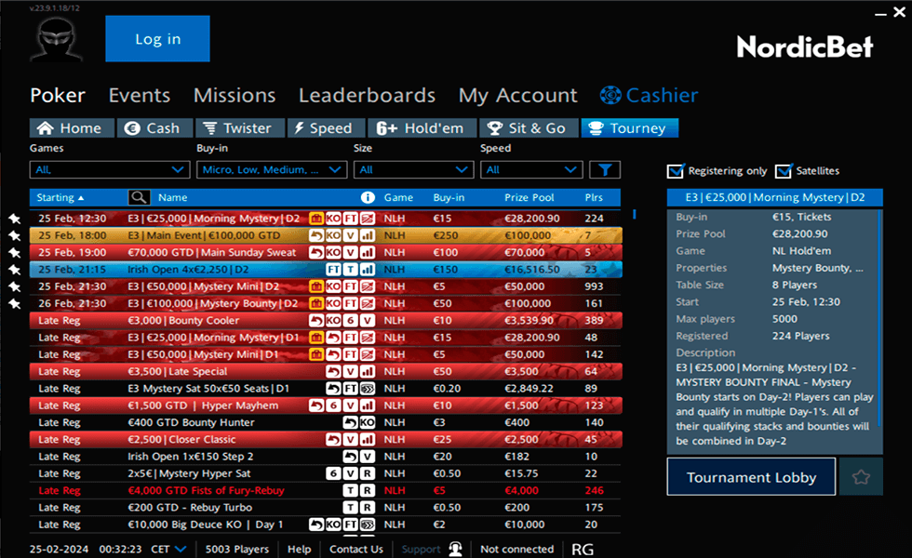Switch to the Cash tab
The height and width of the screenshot is (558, 912).
point(154,128)
